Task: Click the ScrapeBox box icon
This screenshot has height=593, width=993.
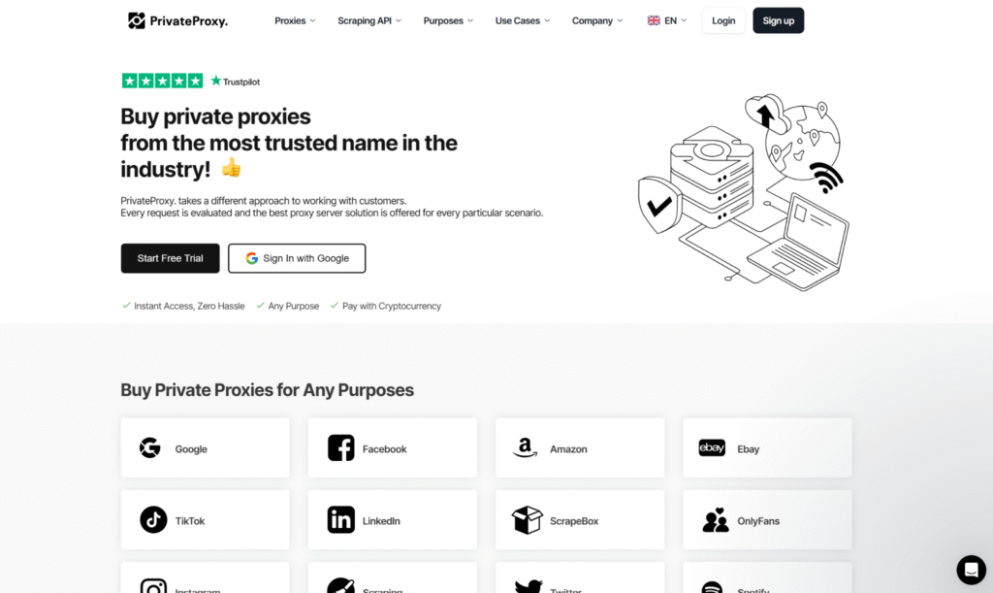Action: 528,520
